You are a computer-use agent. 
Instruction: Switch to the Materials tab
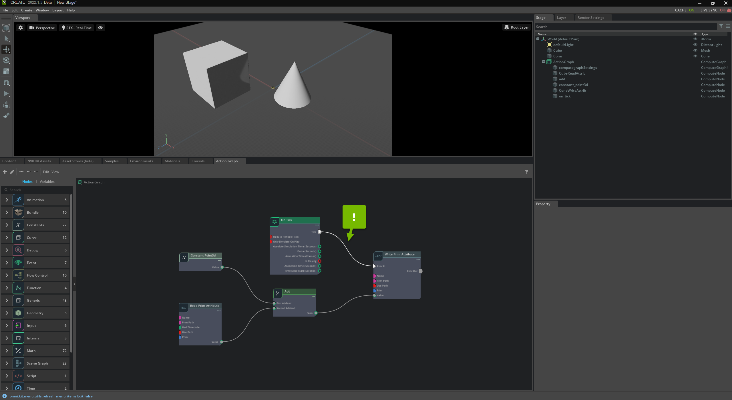click(172, 161)
